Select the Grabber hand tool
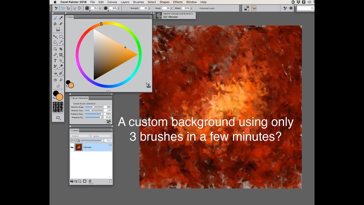This screenshot has width=364, height=205. pos(55,80)
